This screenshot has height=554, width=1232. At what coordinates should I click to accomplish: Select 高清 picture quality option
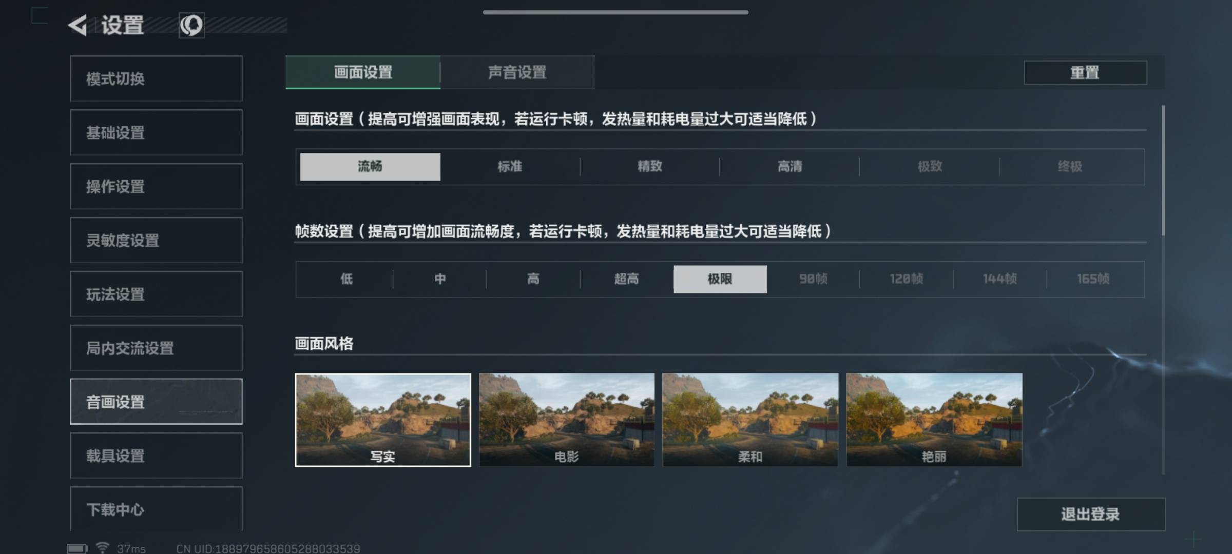pos(790,167)
